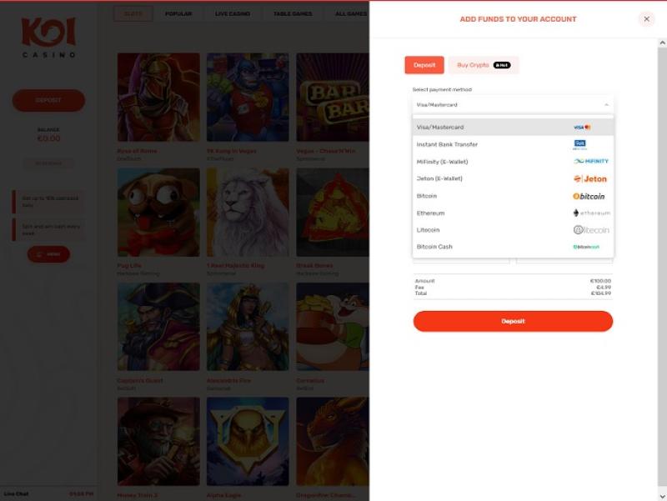
Task: Open the spin and win promotion card
Action: pyautogui.click(x=48, y=230)
